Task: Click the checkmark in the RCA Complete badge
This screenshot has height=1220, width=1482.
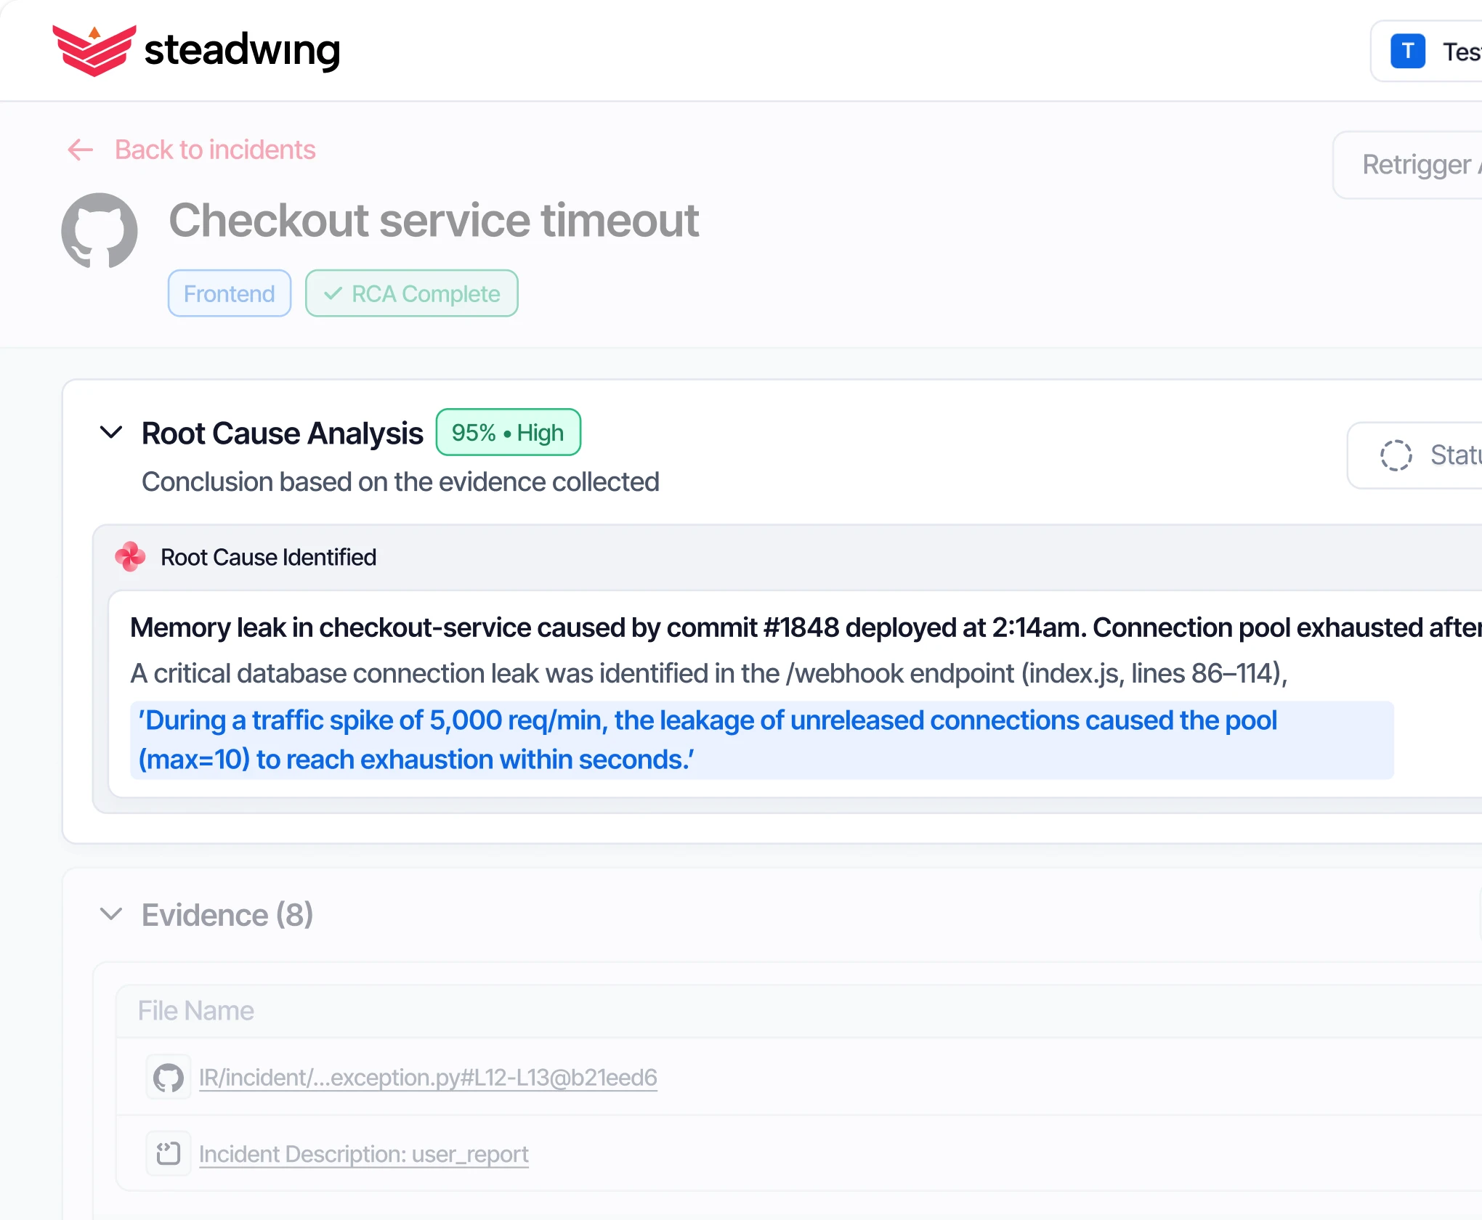Action: tap(333, 293)
